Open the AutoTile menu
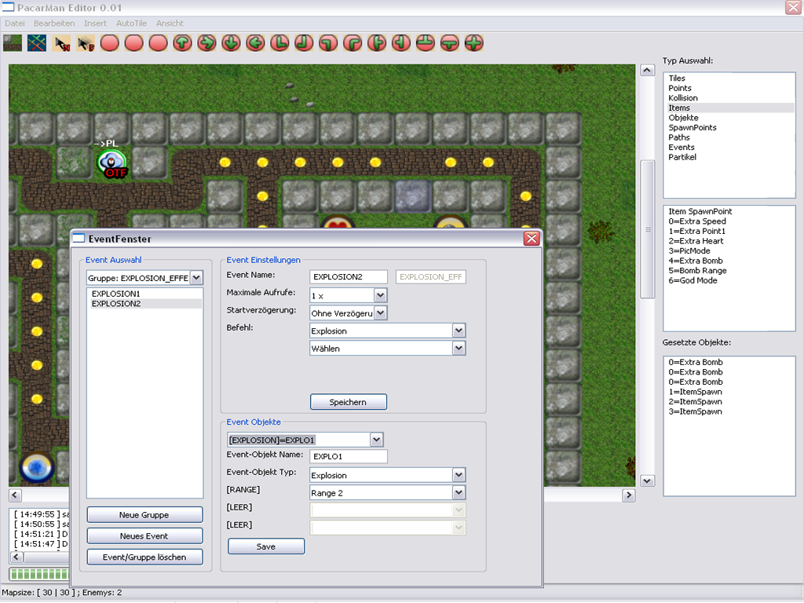Viewport: 804px width, 603px height. (131, 24)
